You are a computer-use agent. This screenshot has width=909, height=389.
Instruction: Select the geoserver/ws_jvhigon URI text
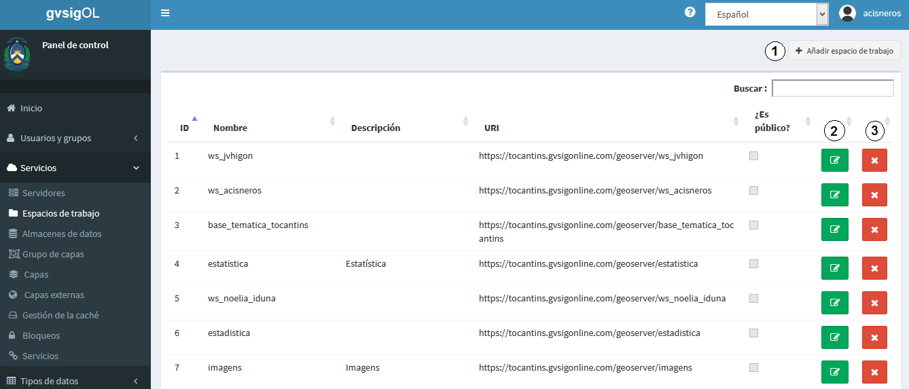coord(591,155)
